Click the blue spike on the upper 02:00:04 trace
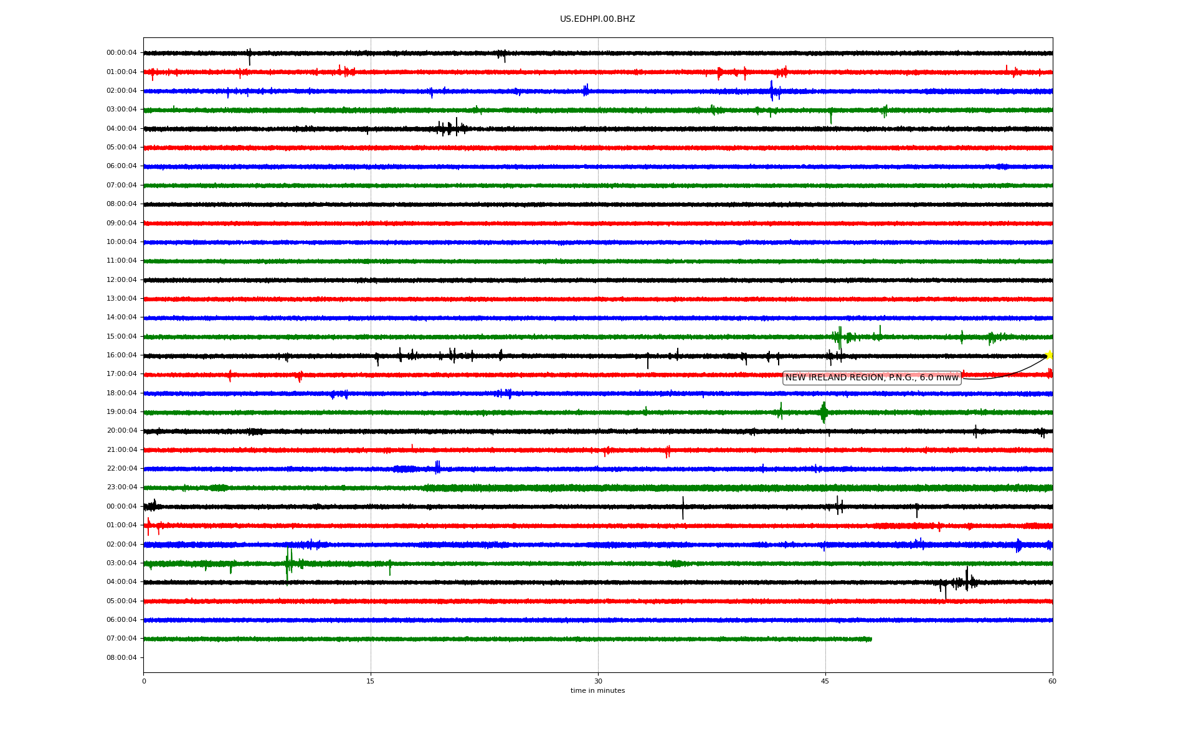Viewport: 1196px width, 747px height. pos(772,91)
